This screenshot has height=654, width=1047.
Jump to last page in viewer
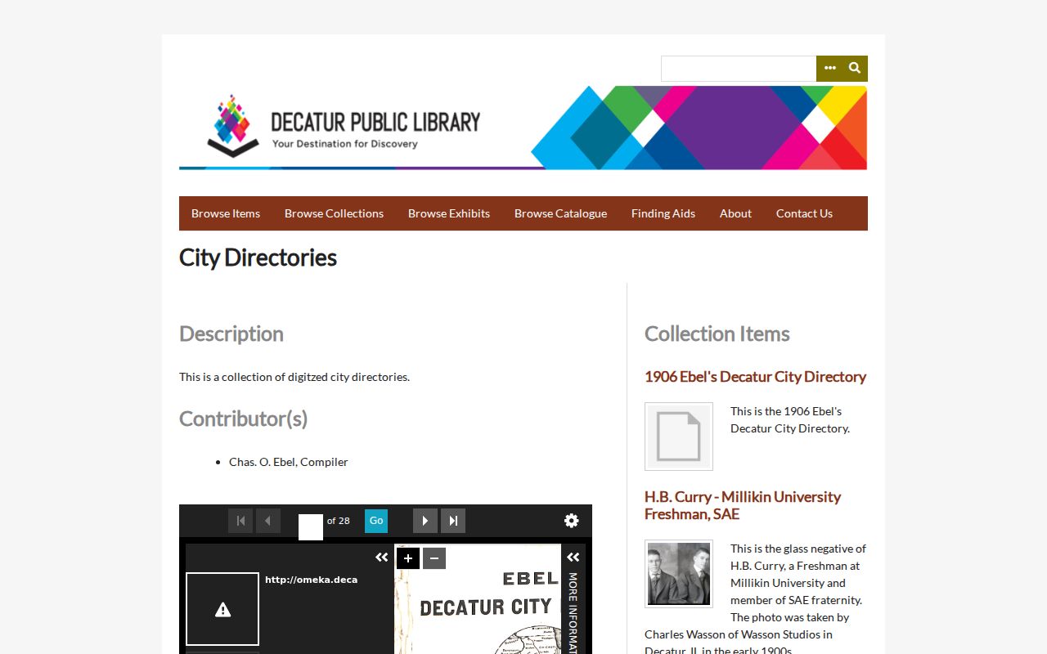pos(453,521)
